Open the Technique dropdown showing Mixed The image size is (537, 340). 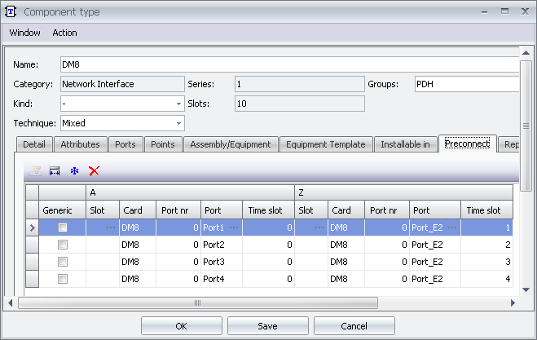(x=178, y=123)
